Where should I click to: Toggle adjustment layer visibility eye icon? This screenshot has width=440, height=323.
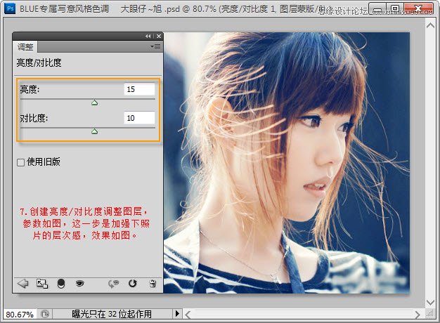pyautogui.click(x=80, y=283)
